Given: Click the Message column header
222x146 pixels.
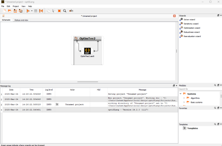Looking at the screenshot, I should pyautogui.click(x=142, y=90).
